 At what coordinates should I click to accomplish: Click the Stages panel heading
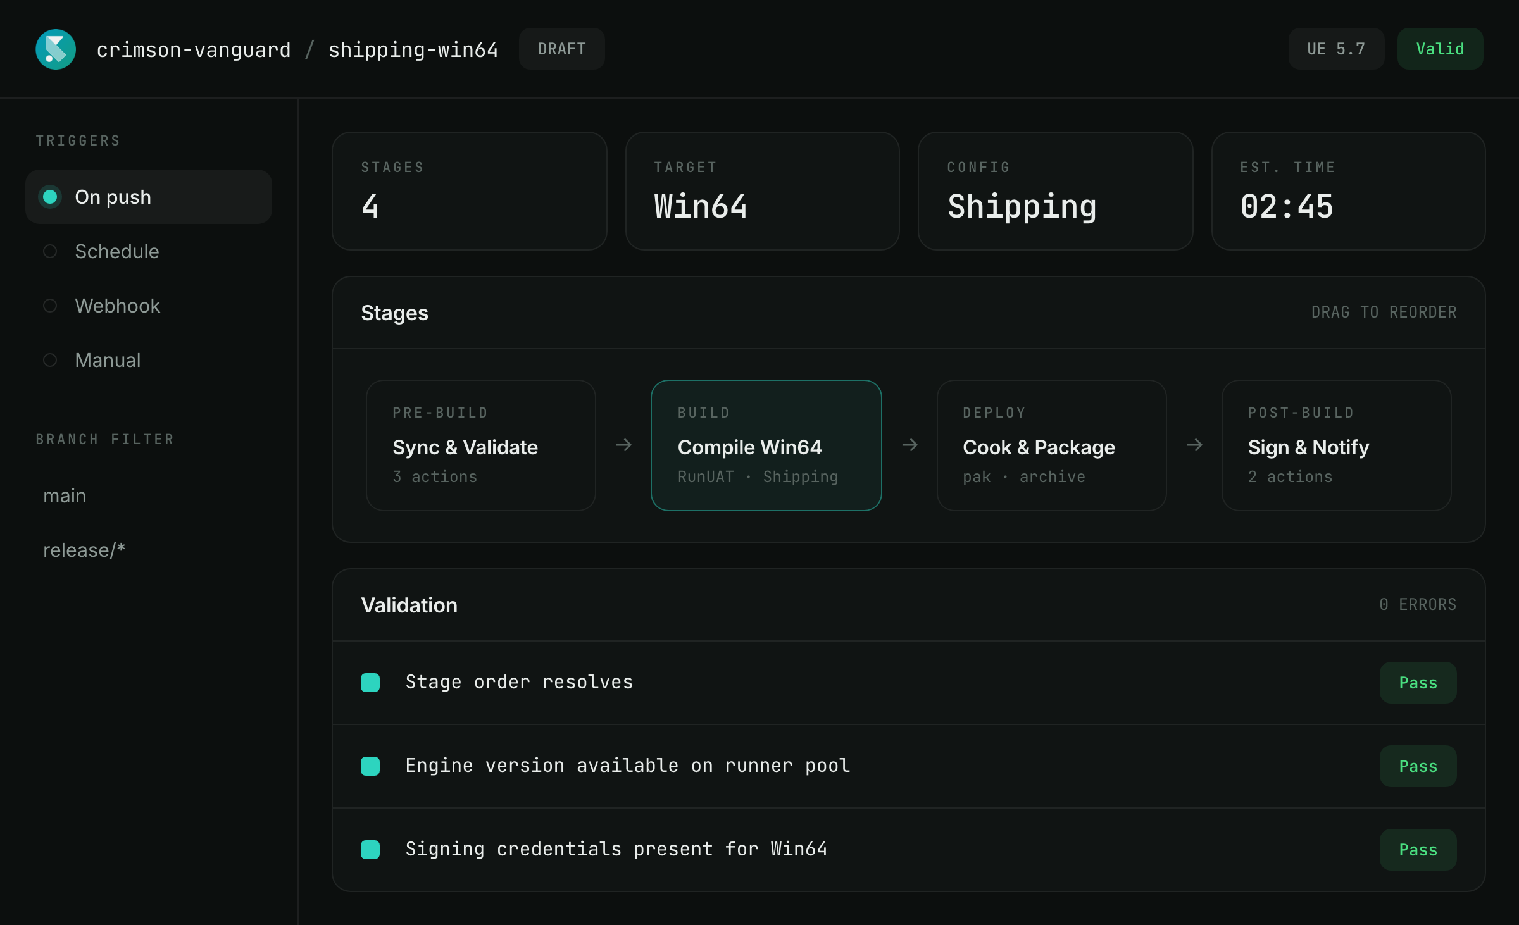tap(395, 313)
